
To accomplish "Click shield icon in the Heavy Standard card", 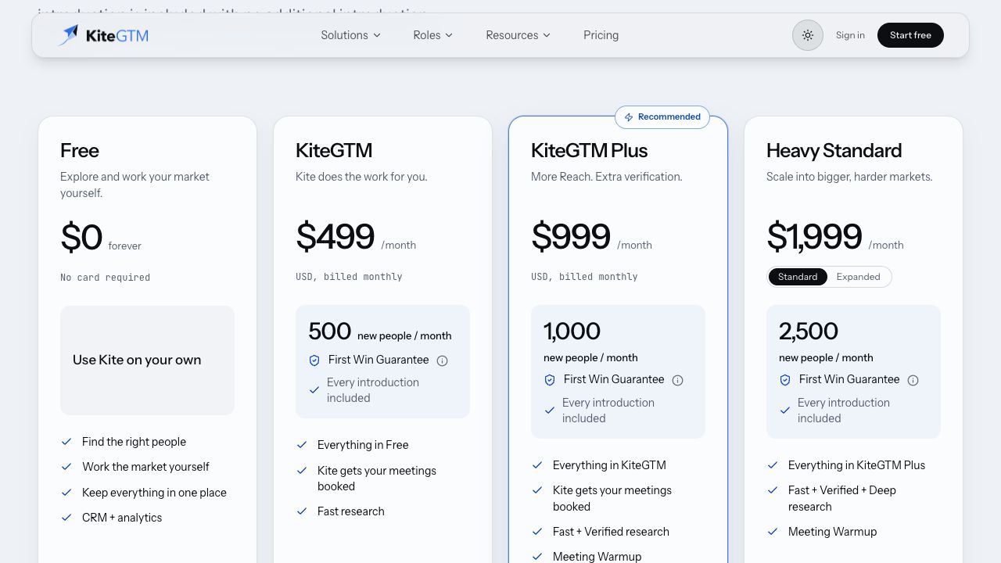I will [x=785, y=380].
